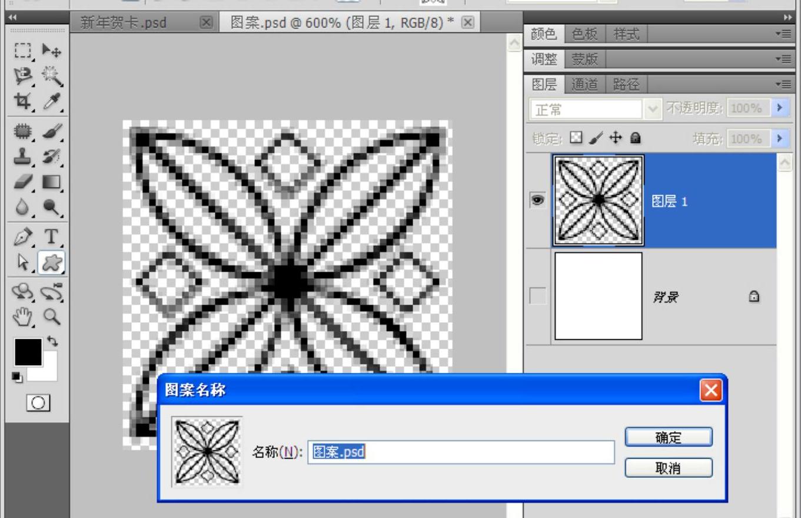Viewport: 801px width, 518px height.
Task: Expand the 不透明度 opacity slider arrow
Action: pyautogui.click(x=780, y=108)
